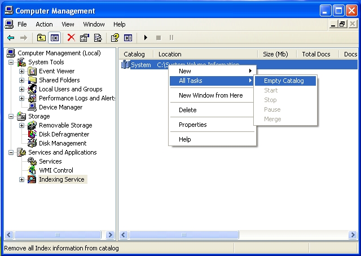Viewport: 361px width, 256px height.
Task: Click the Device Manager tree icon
Action: click(x=32, y=107)
